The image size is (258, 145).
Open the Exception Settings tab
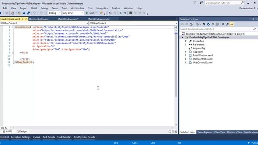[x=21, y=137]
